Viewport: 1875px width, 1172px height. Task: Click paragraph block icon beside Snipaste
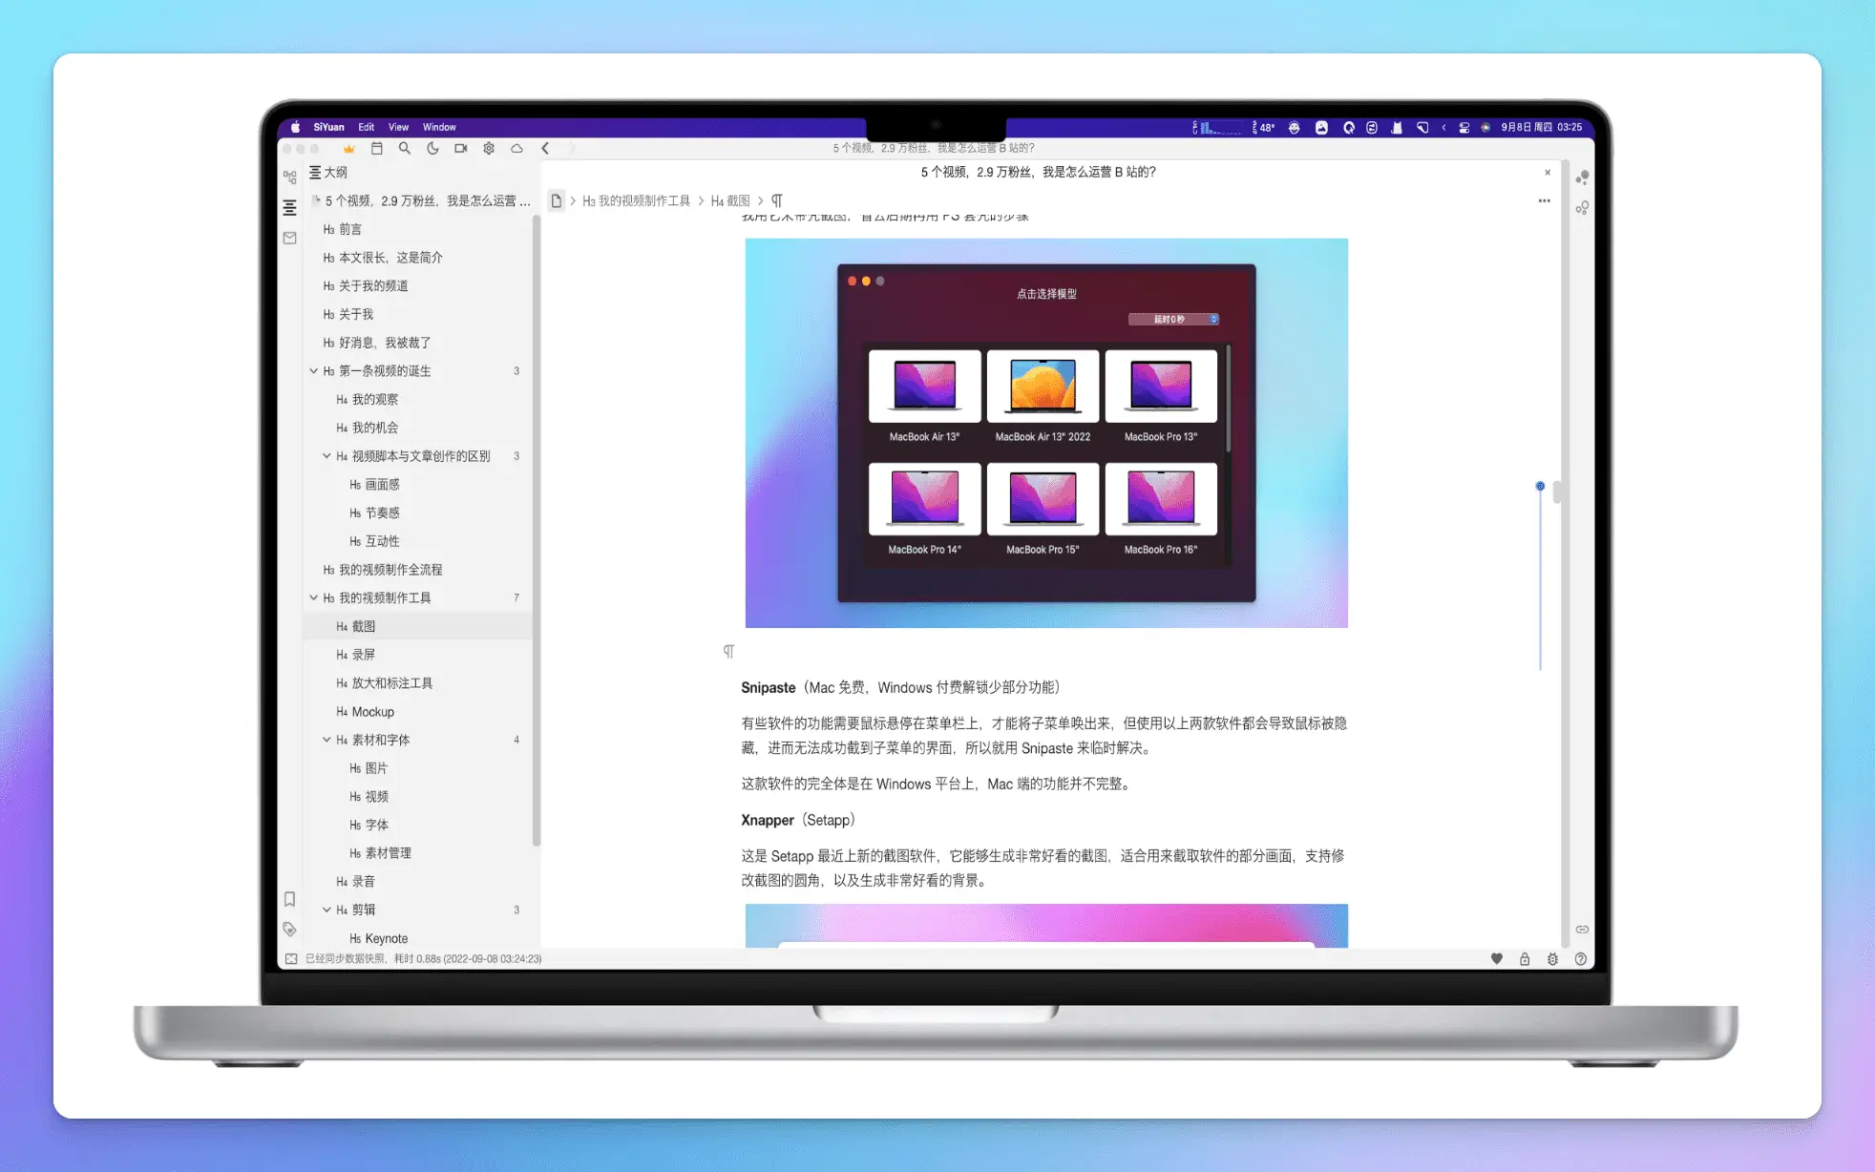[x=728, y=652]
